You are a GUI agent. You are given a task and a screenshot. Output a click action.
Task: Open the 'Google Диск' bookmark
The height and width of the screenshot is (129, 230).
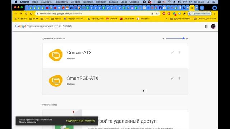(x=96, y=19)
